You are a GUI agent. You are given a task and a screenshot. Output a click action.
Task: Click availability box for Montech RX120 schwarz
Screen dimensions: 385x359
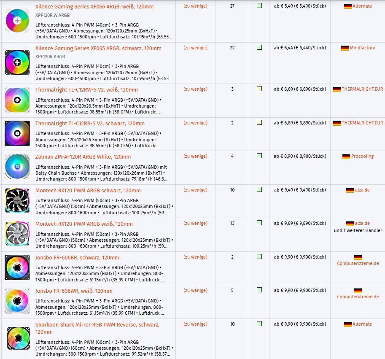(259, 189)
